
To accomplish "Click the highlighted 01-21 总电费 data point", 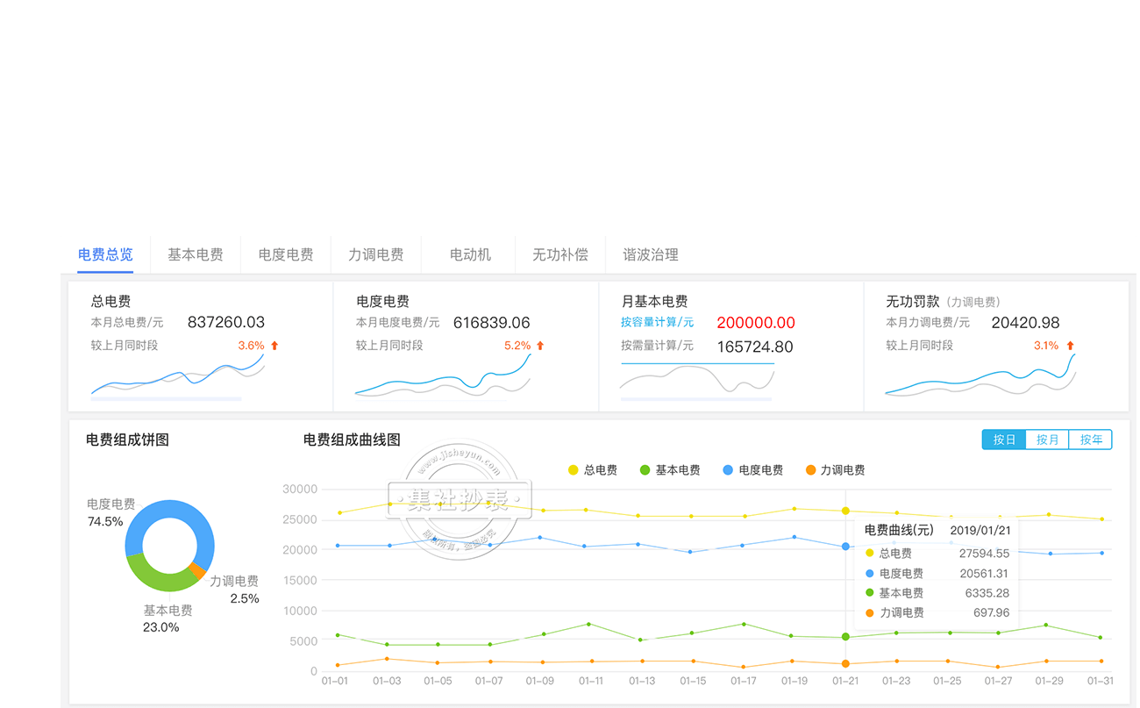I will coord(845,511).
